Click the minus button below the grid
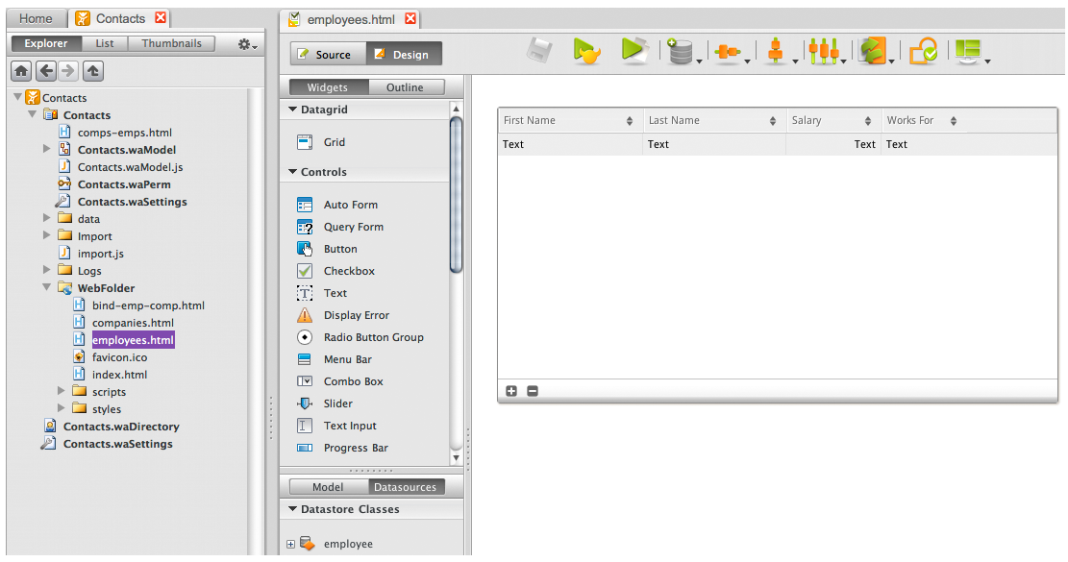This screenshot has height=562, width=1068. [533, 391]
